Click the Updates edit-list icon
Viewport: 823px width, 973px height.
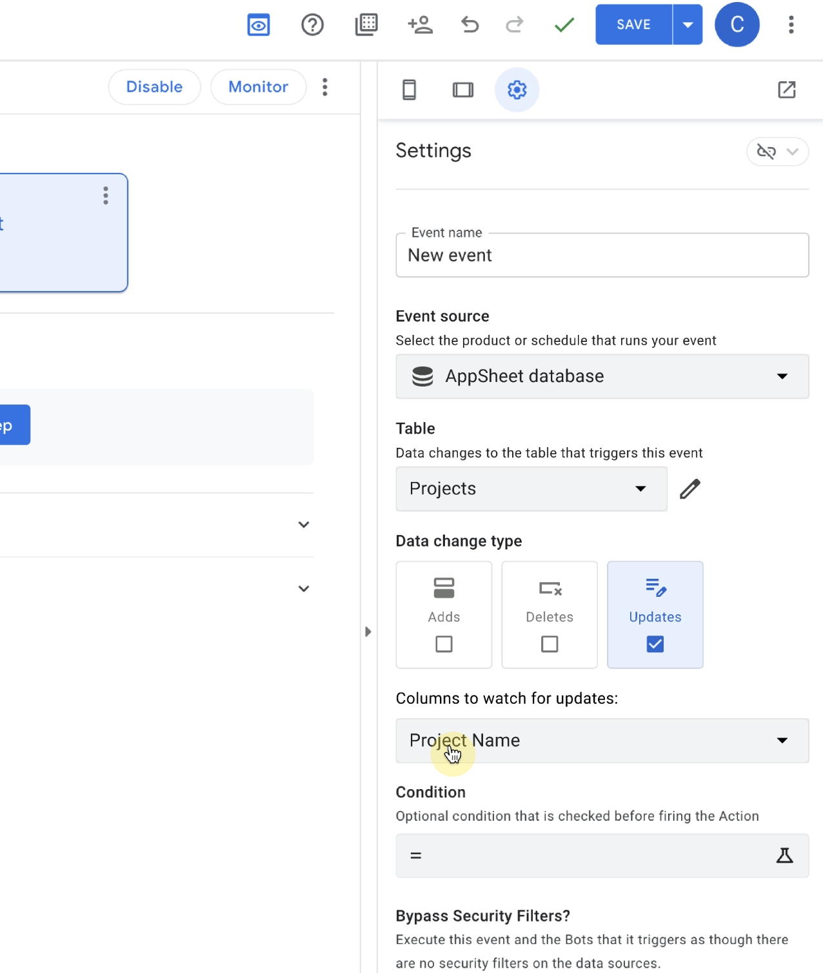click(656, 587)
